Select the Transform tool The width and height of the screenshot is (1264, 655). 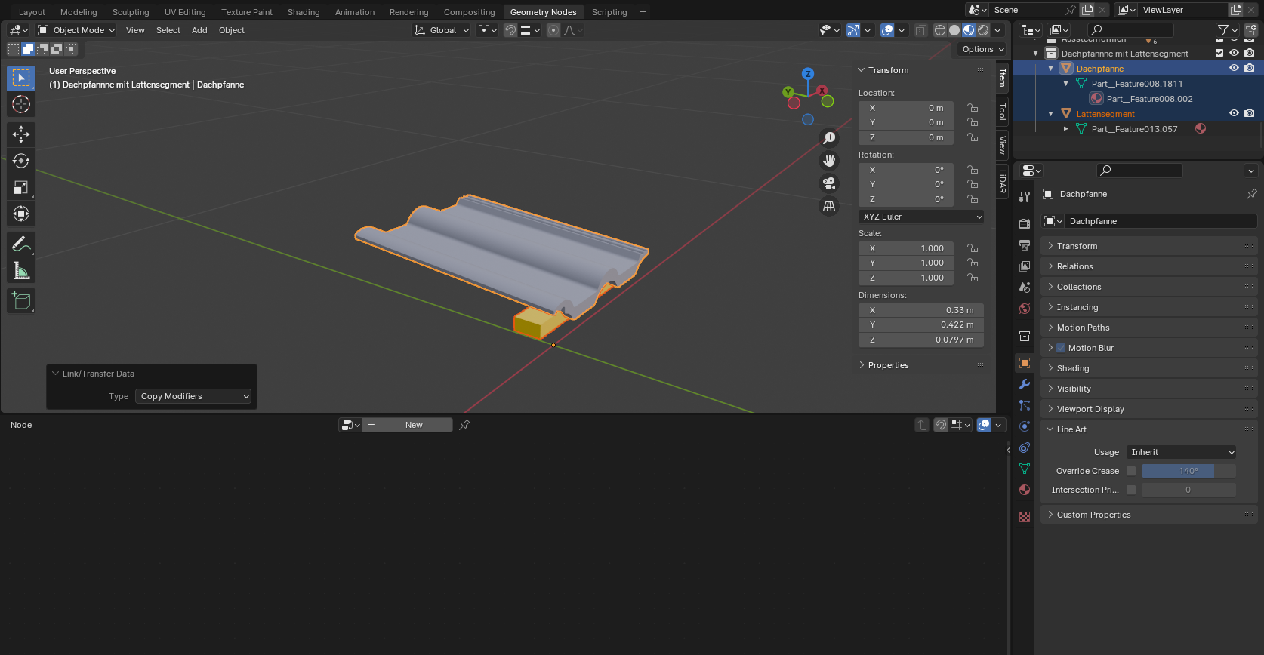pyautogui.click(x=21, y=214)
